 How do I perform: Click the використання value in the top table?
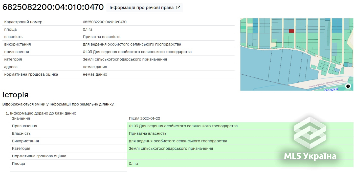[x=132, y=44]
